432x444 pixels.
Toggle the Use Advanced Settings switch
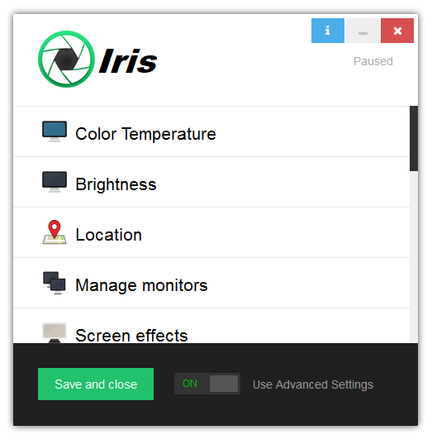point(207,384)
